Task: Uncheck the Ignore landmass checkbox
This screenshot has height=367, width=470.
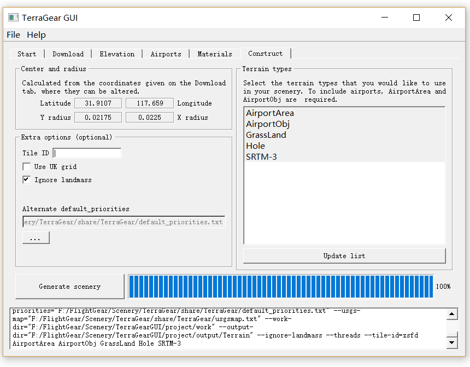Action: [27, 180]
